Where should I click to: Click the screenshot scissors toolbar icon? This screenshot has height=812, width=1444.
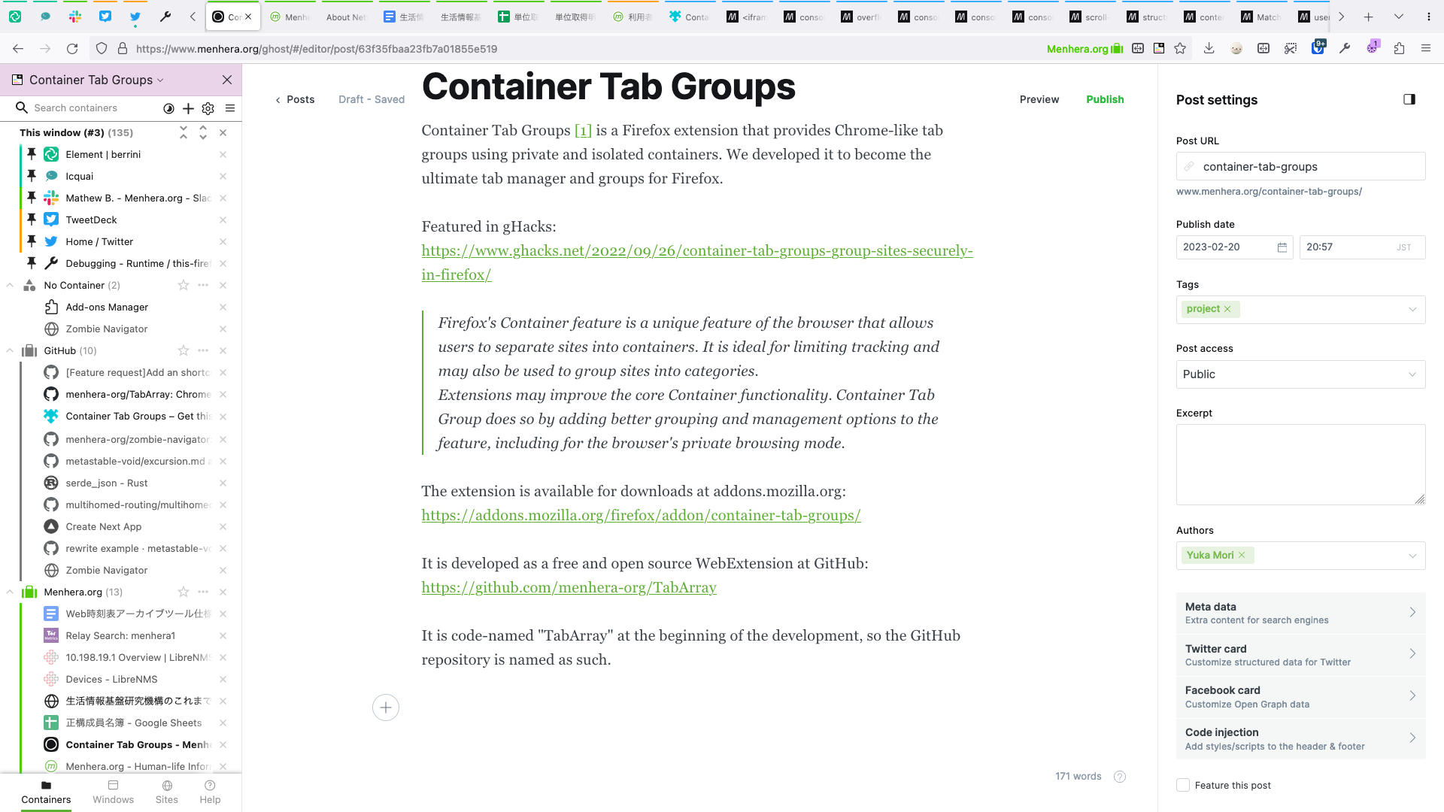pos(1291,49)
